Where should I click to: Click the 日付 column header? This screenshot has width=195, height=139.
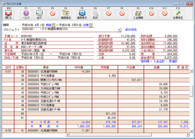point(8,67)
